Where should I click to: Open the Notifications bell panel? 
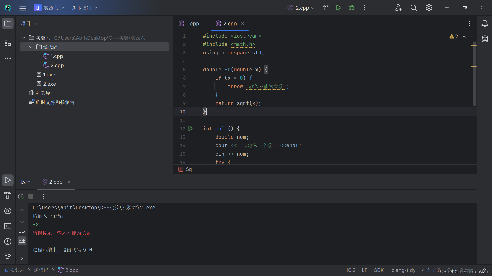(485, 24)
